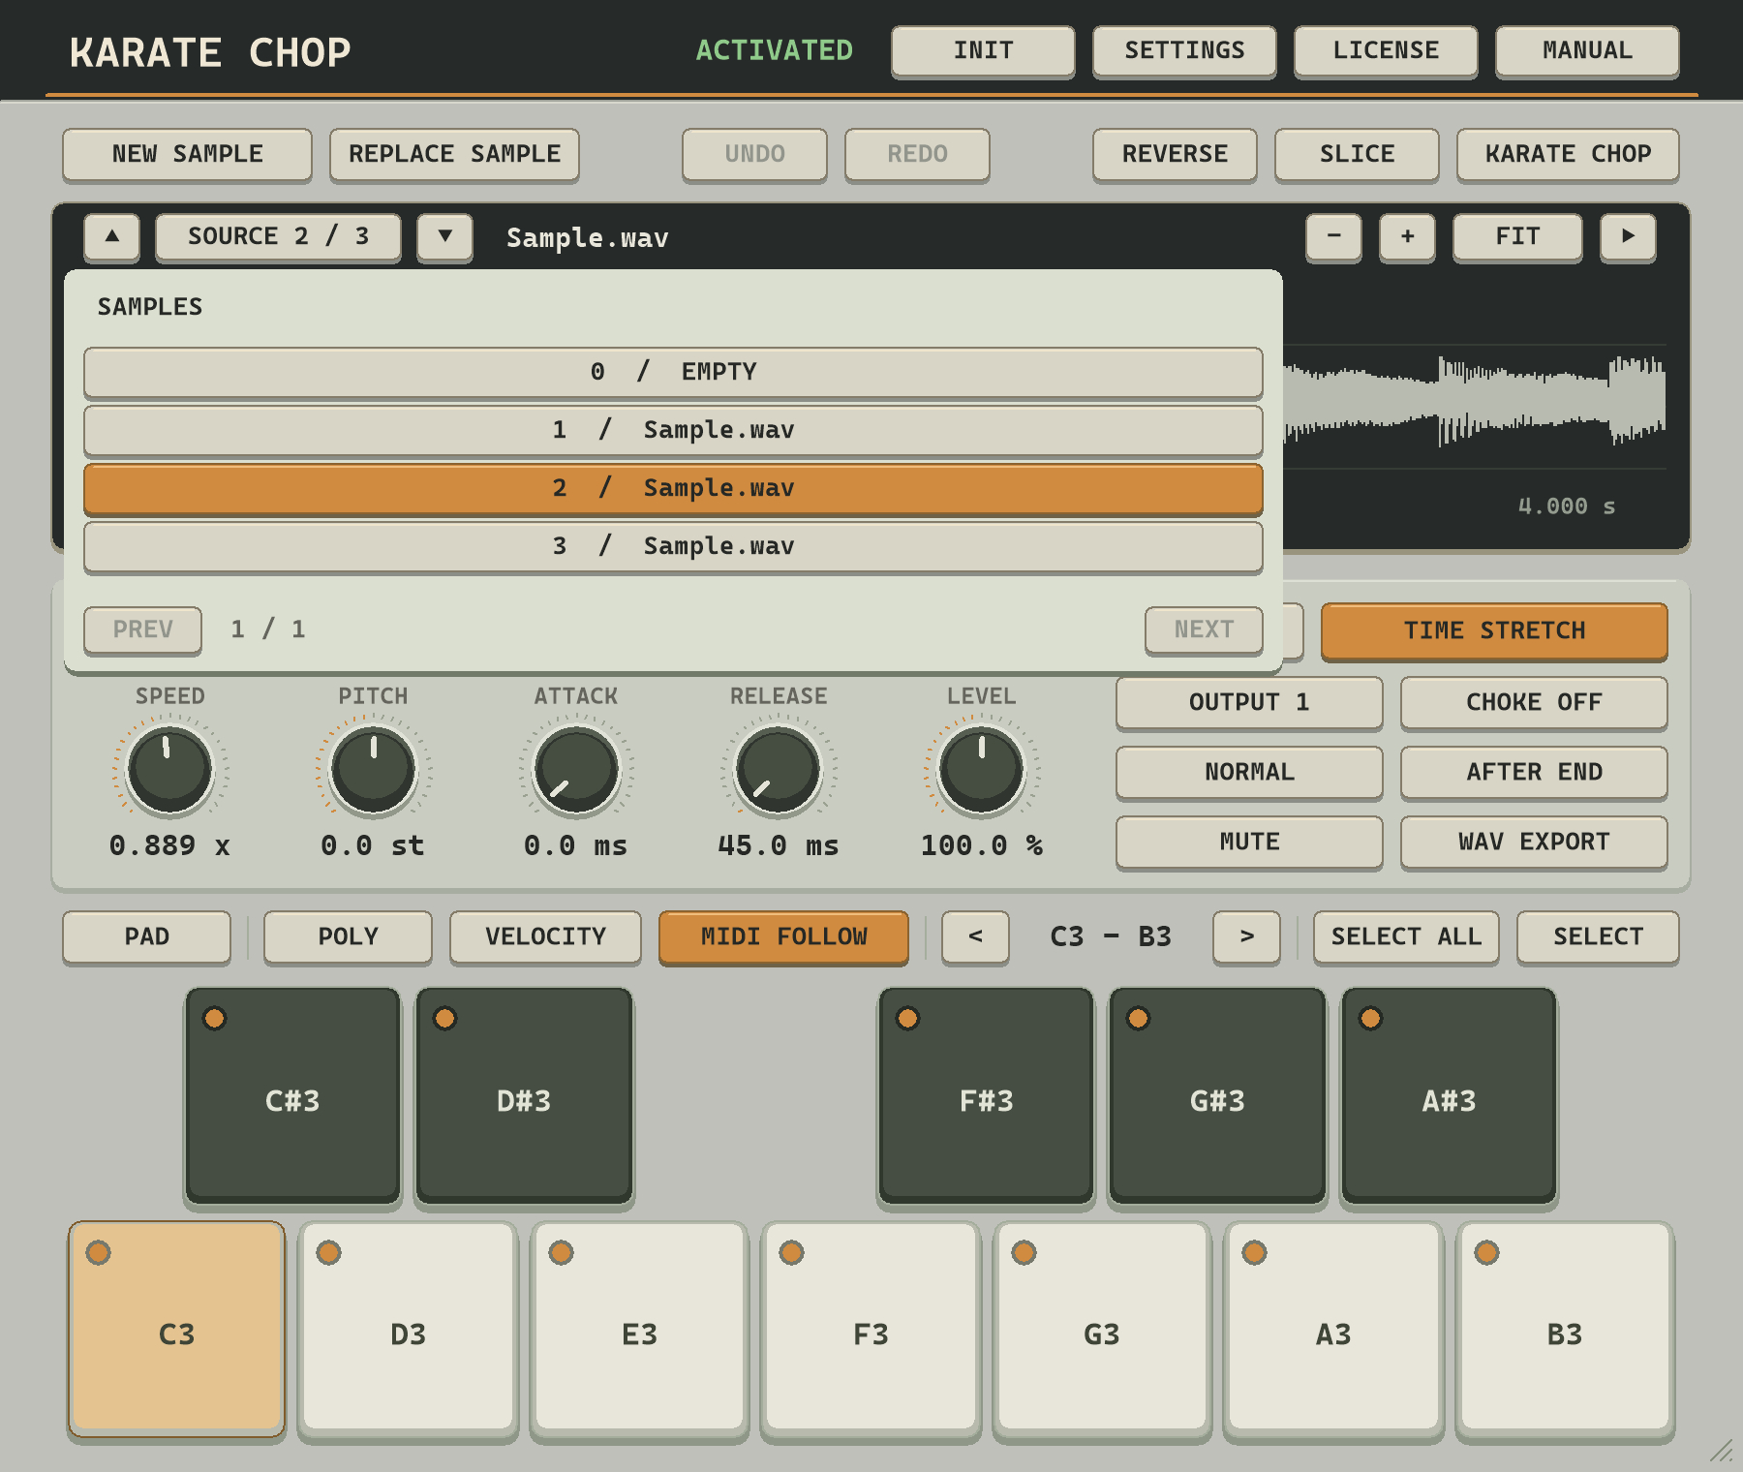Click the down arrow source selector
Image resolution: width=1743 pixels, height=1472 pixels.
pos(445,237)
